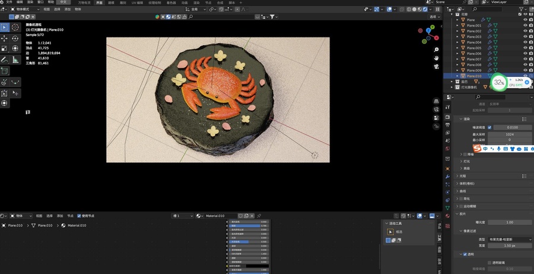Switch to the UV Editing workspace tab
This screenshot has width=534, height=274.
pos(138,2)
